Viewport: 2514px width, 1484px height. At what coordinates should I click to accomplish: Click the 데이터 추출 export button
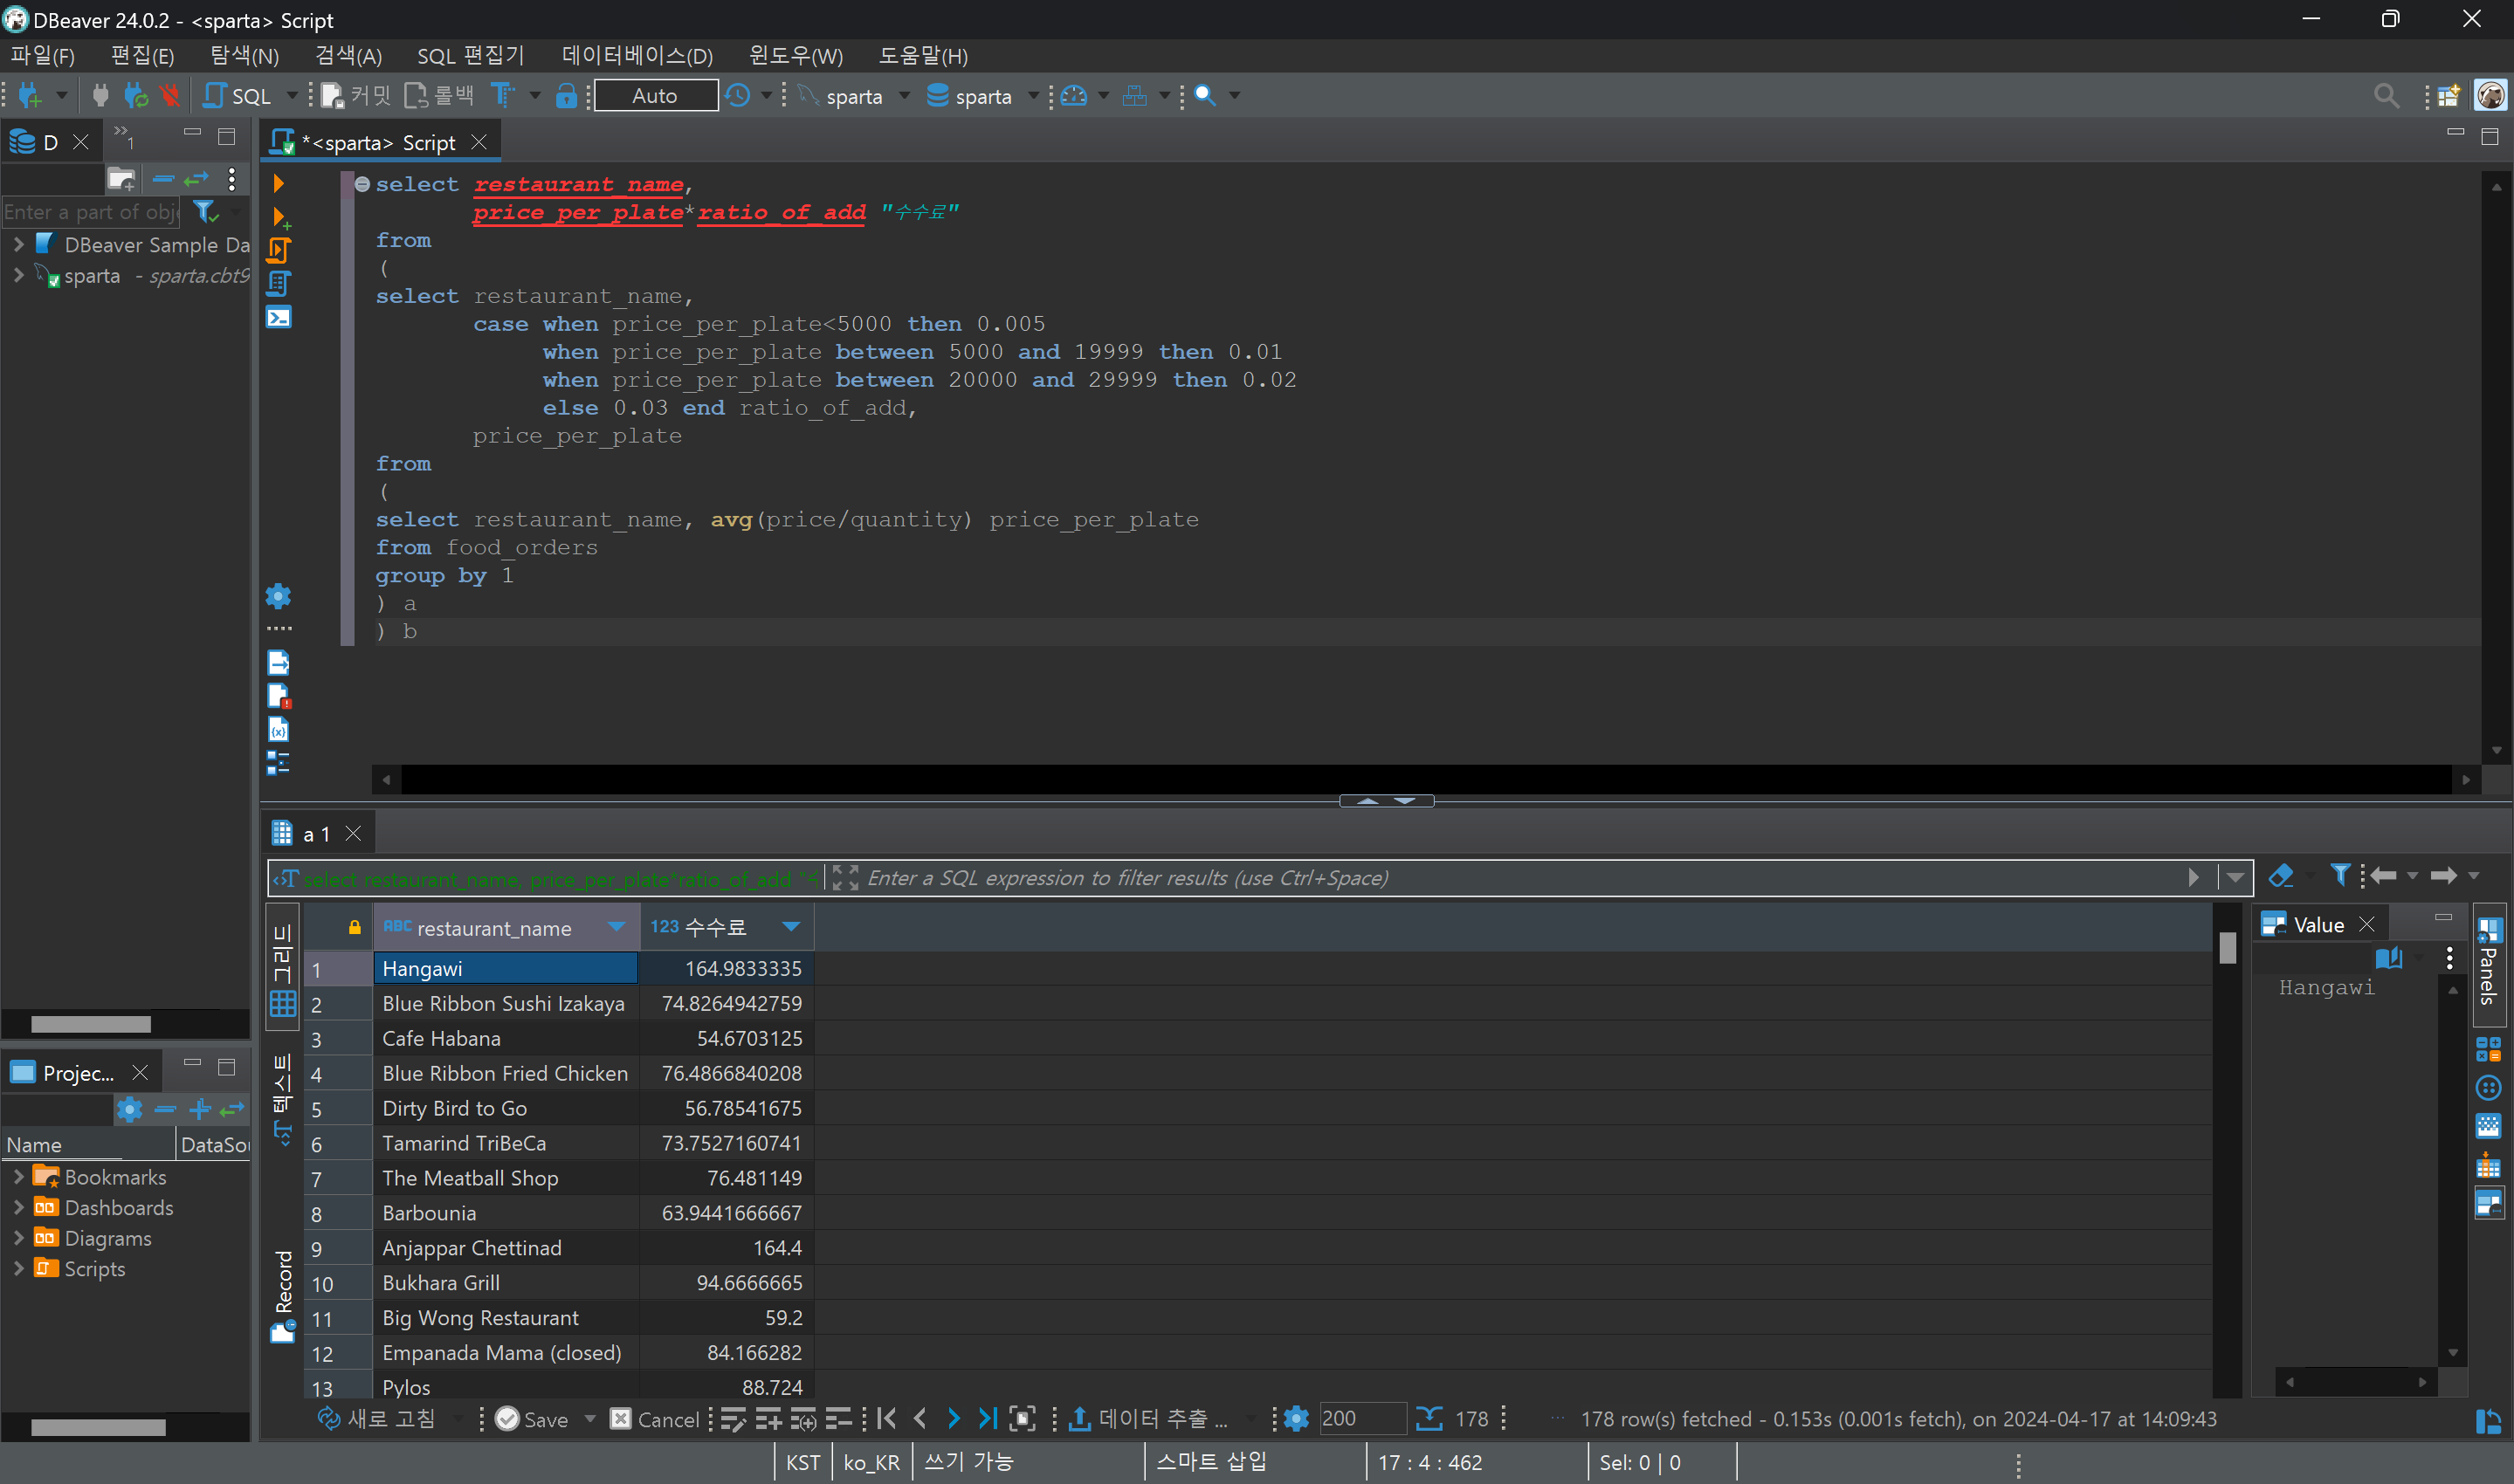pos(1148,1418)
